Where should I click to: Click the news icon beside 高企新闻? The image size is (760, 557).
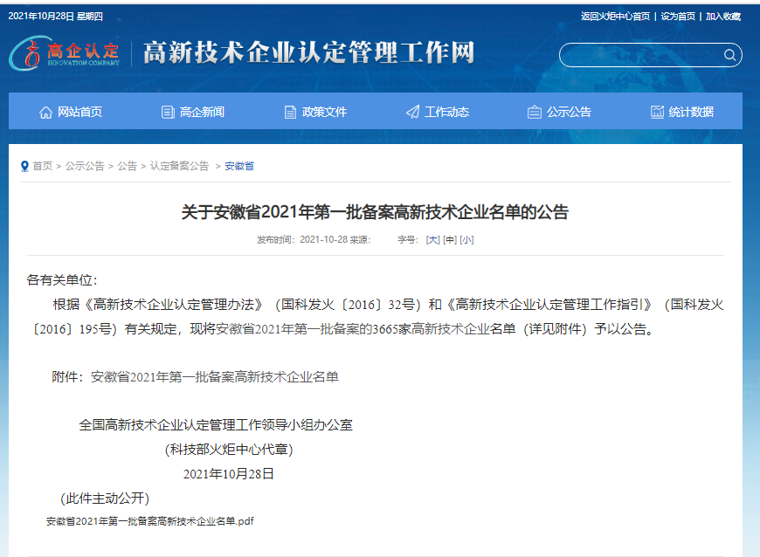click(x=168, y=113)
